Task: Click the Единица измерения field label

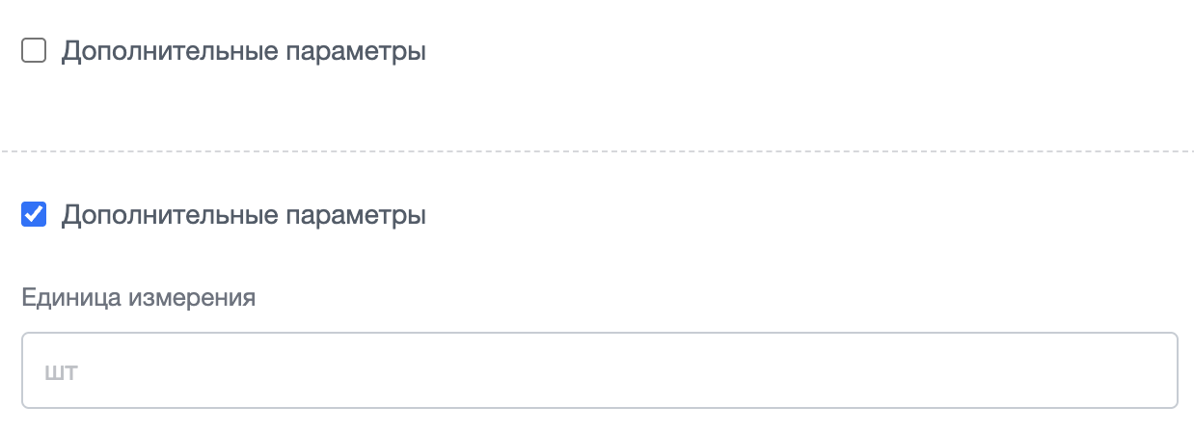Action: pyautogui.click(x=138, y=298)
